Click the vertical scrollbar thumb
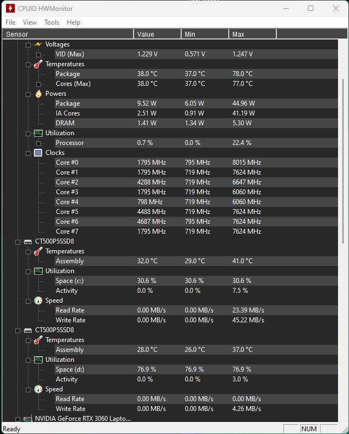This screenshot has width=349, height=434. point(343,161)
